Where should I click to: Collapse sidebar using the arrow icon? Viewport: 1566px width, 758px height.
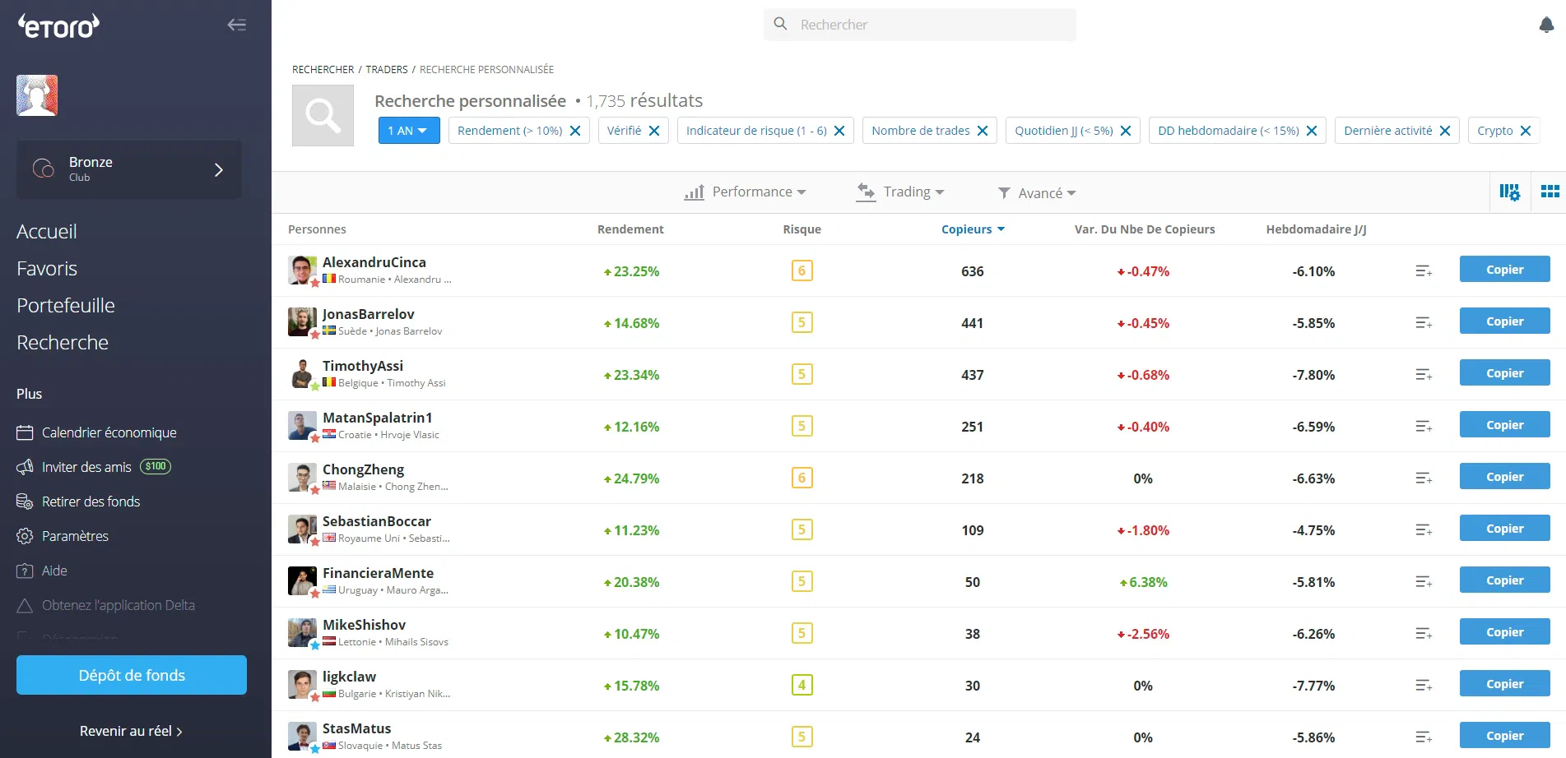[x=237, y=25]
